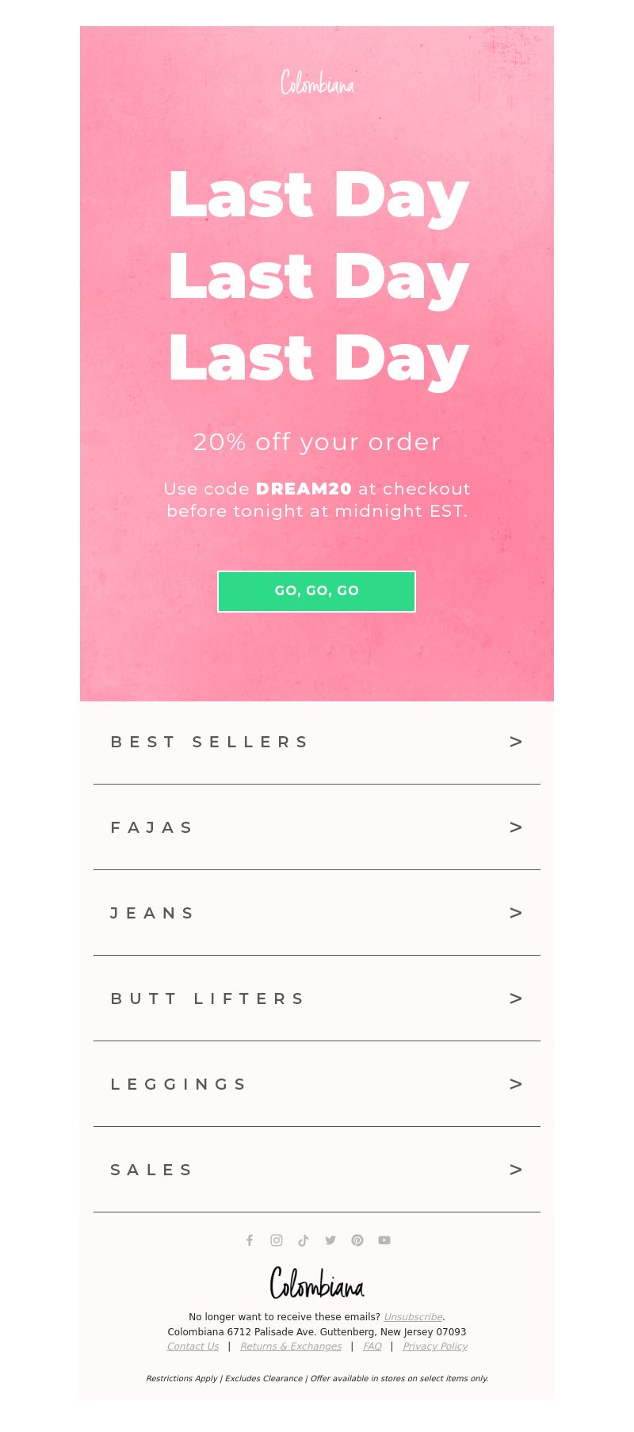Click the green GO, GO, GO button
Image resolution: width=634 pixels, height=1432 pixels.
coord(317,591)
